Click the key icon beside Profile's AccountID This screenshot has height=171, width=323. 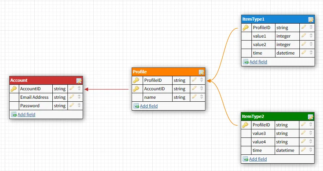click(x=136, y=89)
